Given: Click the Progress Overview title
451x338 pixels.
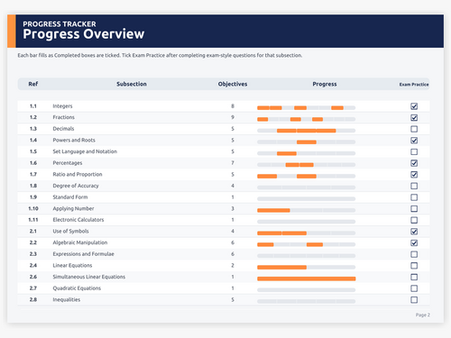Looking at the screenshot, I should (84, 34).
